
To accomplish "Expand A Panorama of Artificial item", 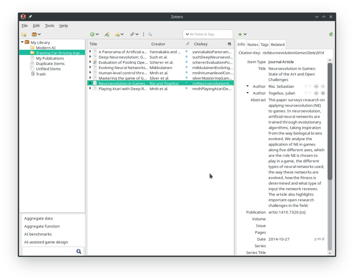I will pyautogui.click(x=90, y=51).
